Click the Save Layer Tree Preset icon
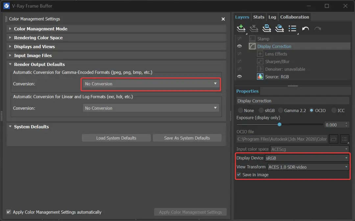The width and height of the screenshot is (355, 221). (267, 29)
